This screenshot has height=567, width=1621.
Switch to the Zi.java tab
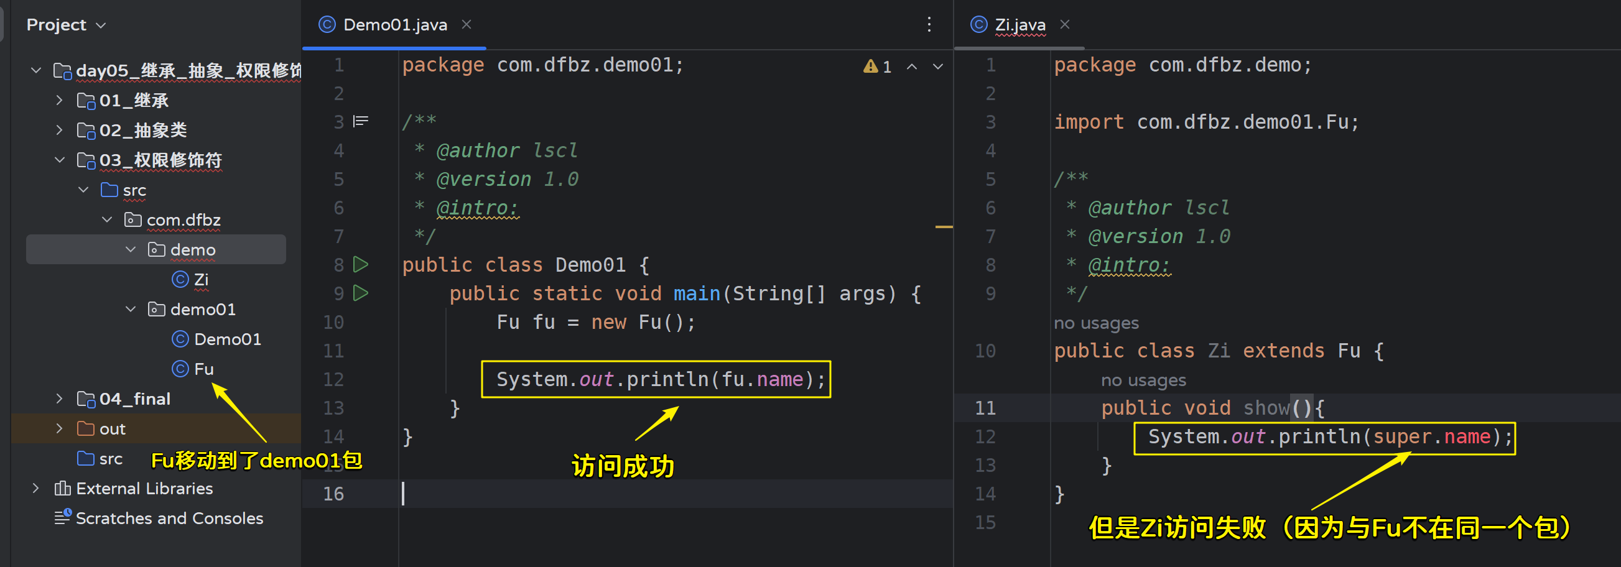click(1020, 24)
